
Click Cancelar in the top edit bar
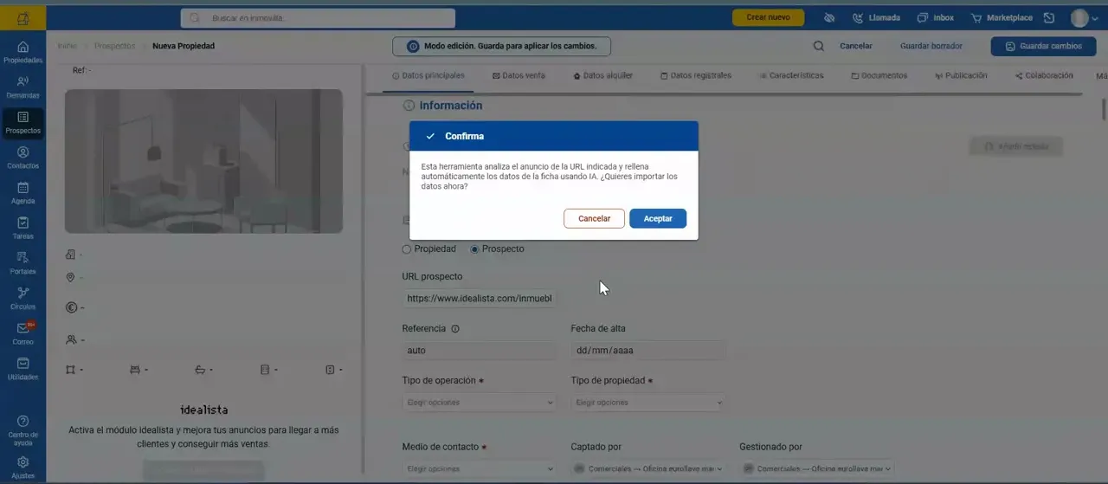click(x=856, y=46)
